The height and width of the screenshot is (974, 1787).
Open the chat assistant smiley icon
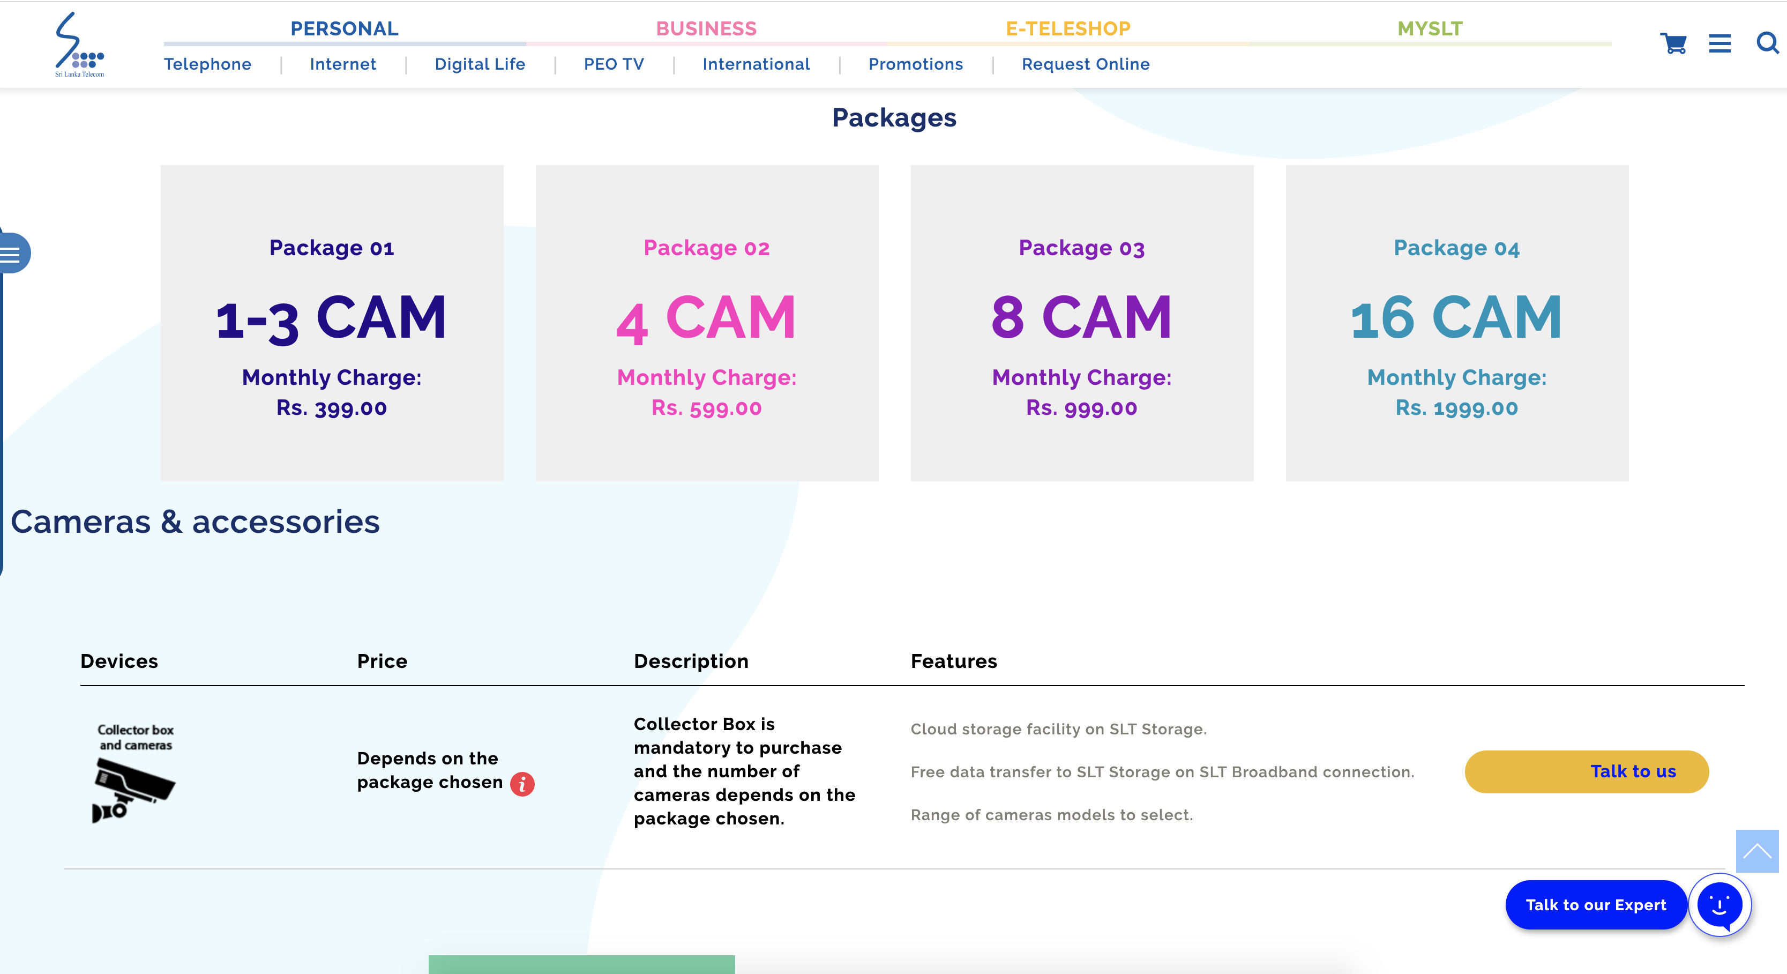coord(1719,904)
